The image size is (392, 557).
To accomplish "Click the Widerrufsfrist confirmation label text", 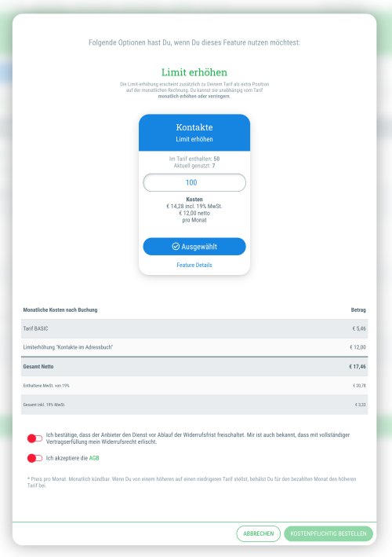I will coord(198,438).
